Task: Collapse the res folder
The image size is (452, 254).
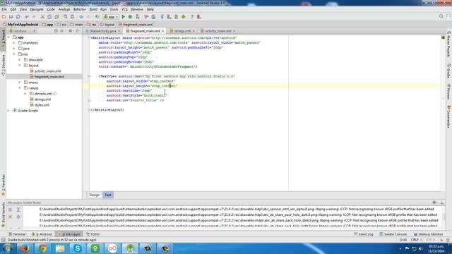Action: (x=14, y=54)
